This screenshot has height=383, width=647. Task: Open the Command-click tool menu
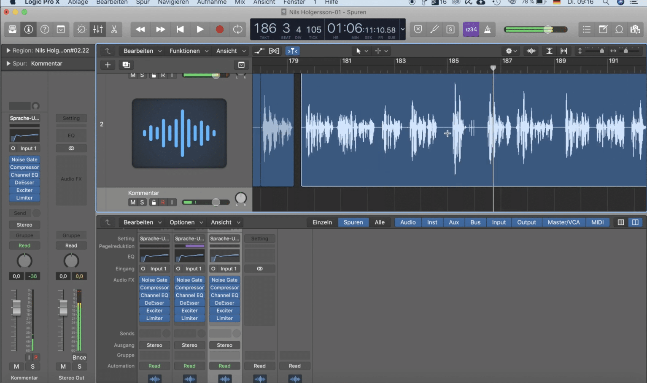(x=381, y=51)
